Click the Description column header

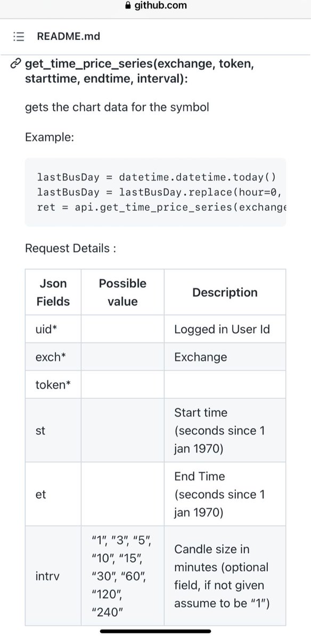pos(225,292)
